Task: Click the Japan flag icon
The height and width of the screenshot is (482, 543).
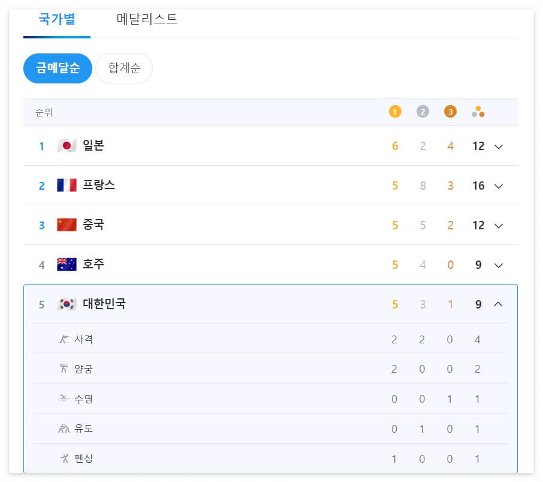Action: [66, 145]
